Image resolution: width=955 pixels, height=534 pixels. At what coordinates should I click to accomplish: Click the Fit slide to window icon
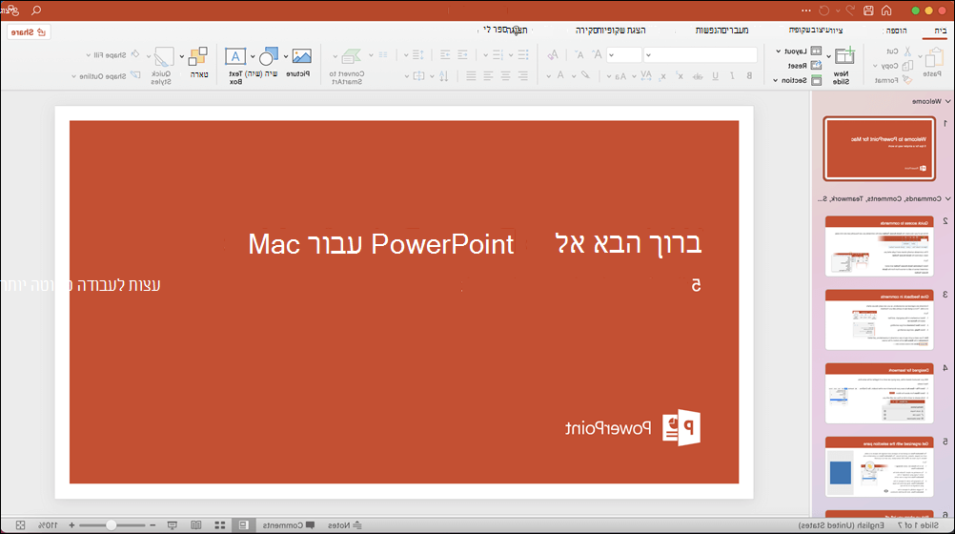click(x=20, y=524)
